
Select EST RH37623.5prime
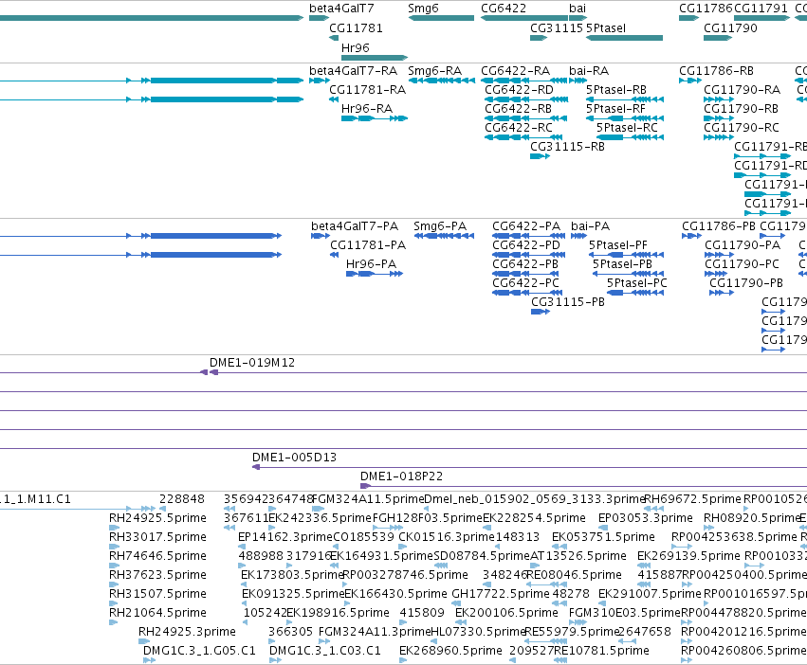click(x=114, y=584)
